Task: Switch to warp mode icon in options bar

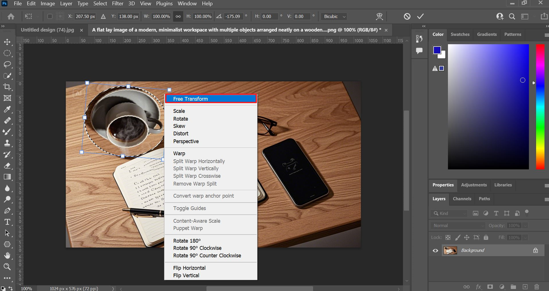Action: pos(379,16)
